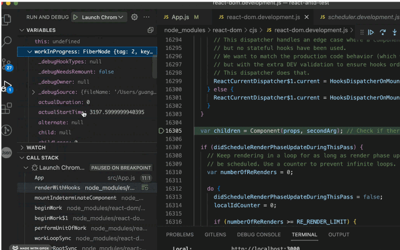Select the App stack frame src/App.js
The height and width of the screenshot is (250, 400).
click(87, 178)
